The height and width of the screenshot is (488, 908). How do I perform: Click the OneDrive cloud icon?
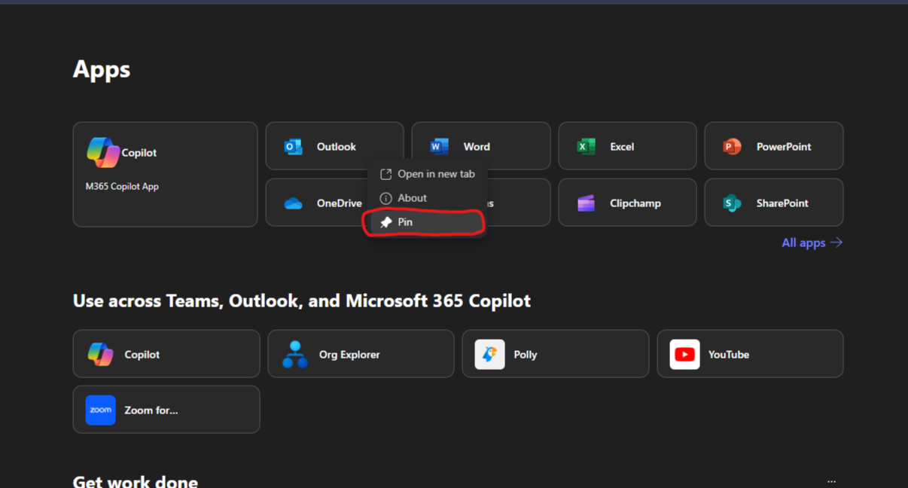[294, 203]
